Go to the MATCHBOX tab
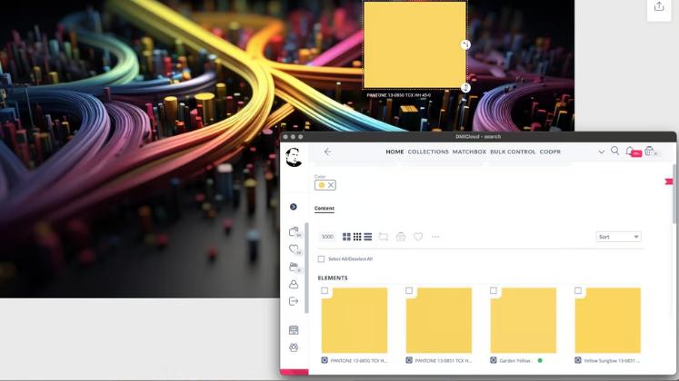 [469, 151]
